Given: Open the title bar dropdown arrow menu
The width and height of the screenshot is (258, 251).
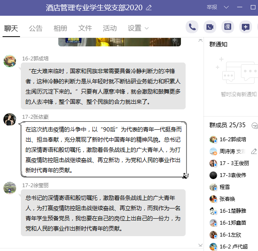Looking at the screenshot, I should tap(226, 8).
